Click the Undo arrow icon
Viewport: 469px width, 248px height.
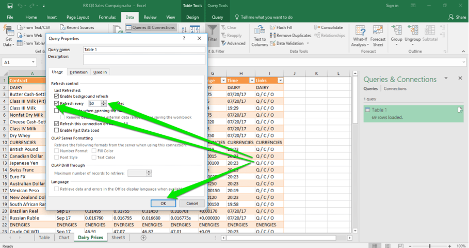click(x=20, y=6)
